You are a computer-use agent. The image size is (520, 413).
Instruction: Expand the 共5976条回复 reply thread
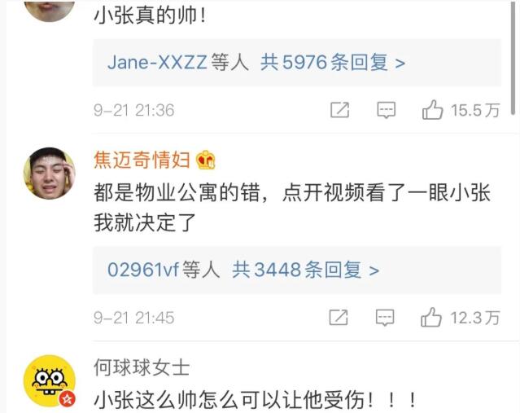[x=333, y=63]
